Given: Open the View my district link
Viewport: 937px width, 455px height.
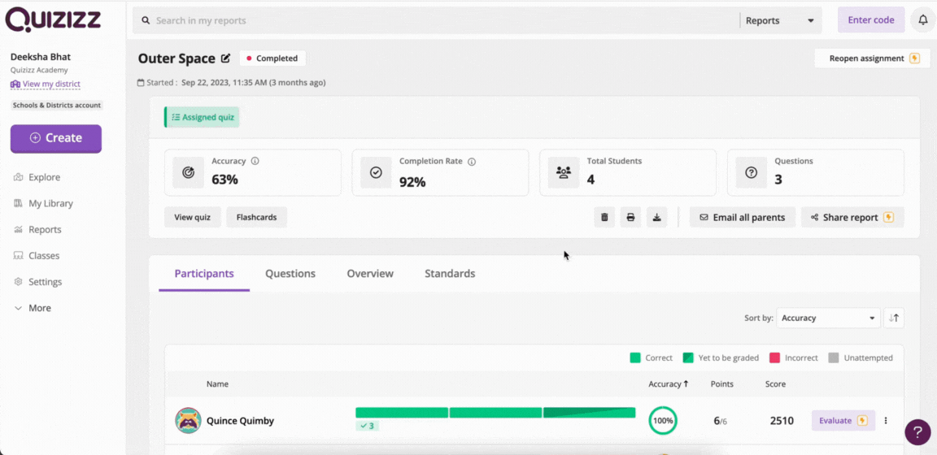Looking at the screenshot, I should point(46,84).
